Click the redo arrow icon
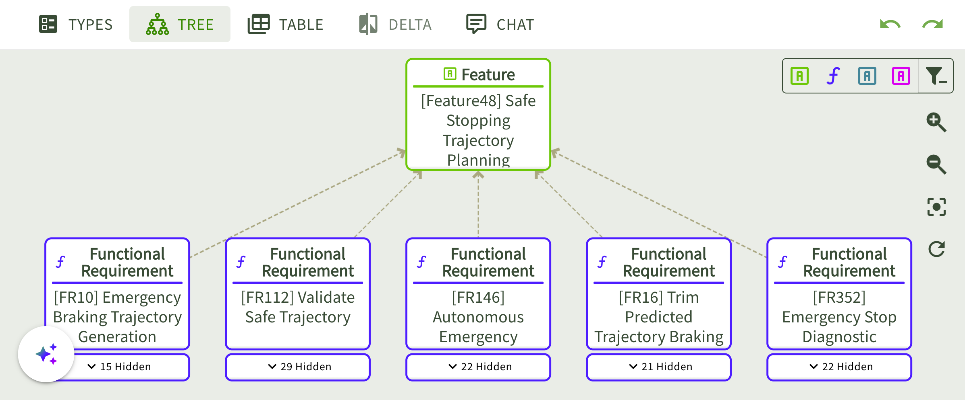 coord(932,25)
